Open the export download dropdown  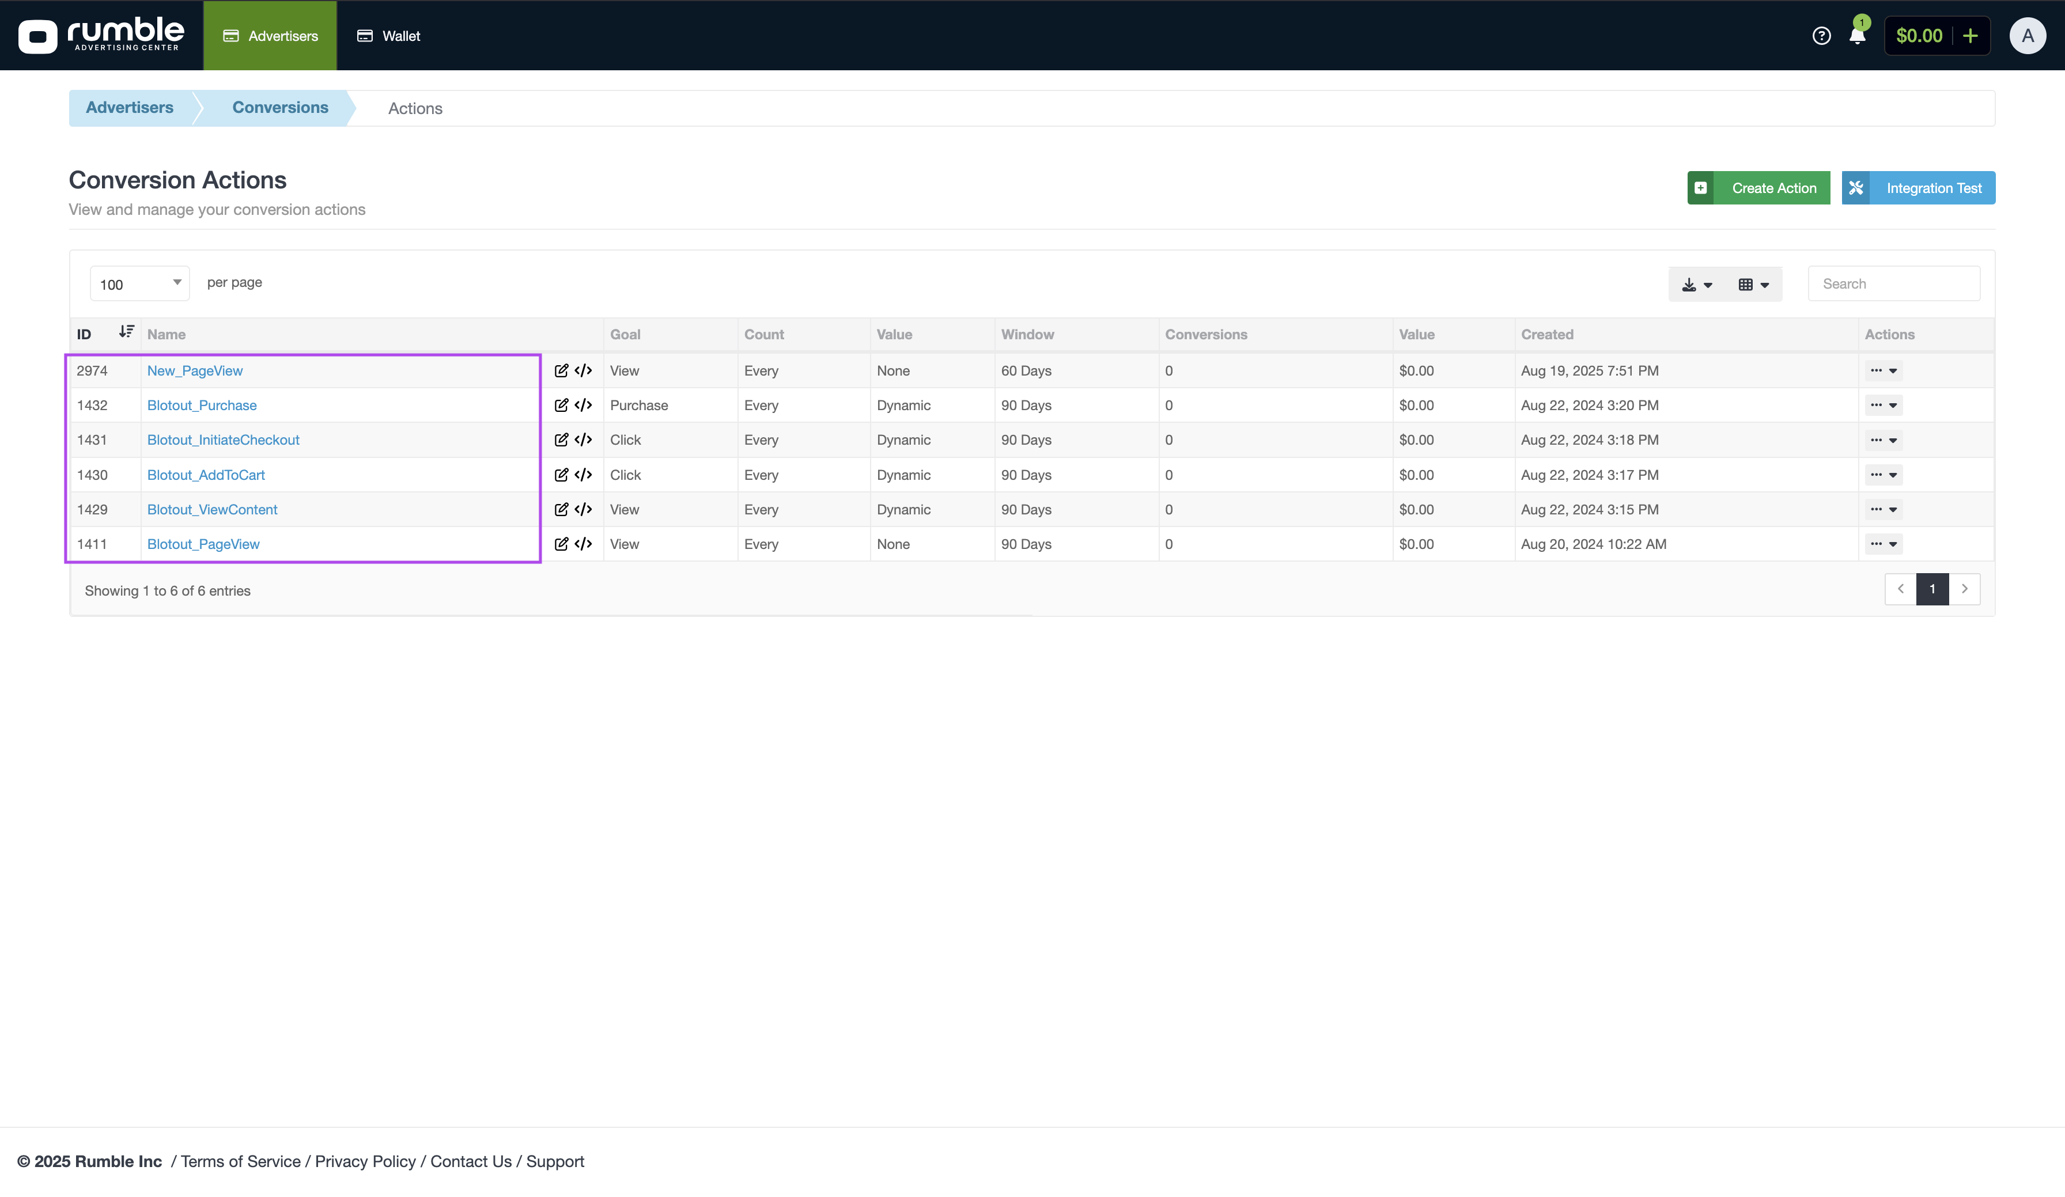click(x=1696, y=285)
